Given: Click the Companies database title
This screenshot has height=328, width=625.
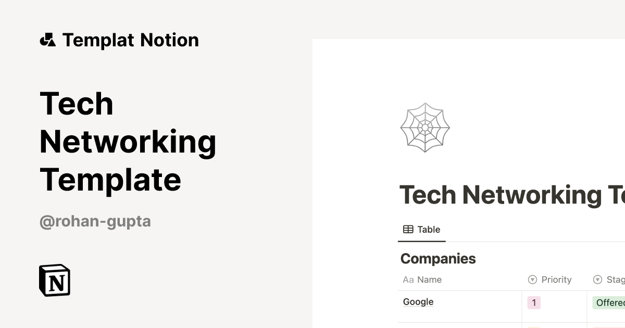Looking at the screenshot, I should 438,259.
